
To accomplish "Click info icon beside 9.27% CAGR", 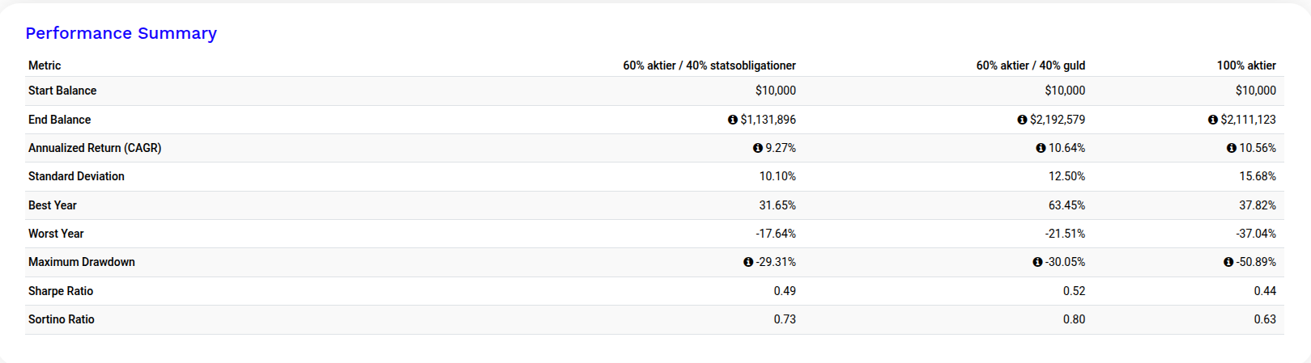I will click(758, 148).
